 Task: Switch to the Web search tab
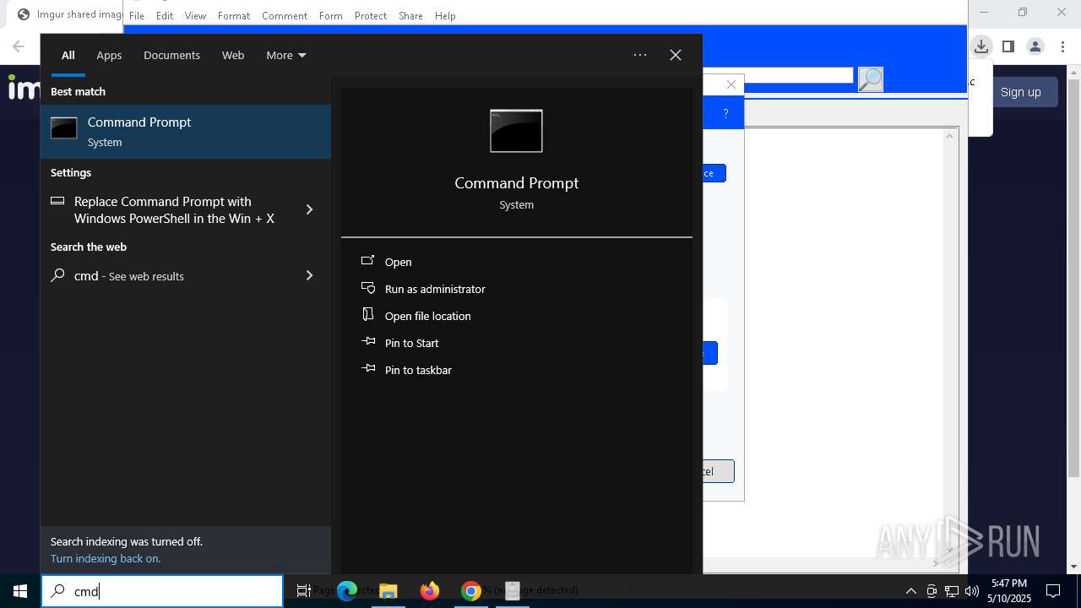[233, 55]
